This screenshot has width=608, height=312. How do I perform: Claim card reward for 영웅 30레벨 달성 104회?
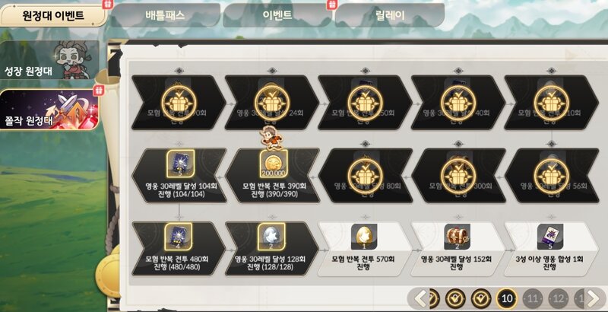coord(179,164)
